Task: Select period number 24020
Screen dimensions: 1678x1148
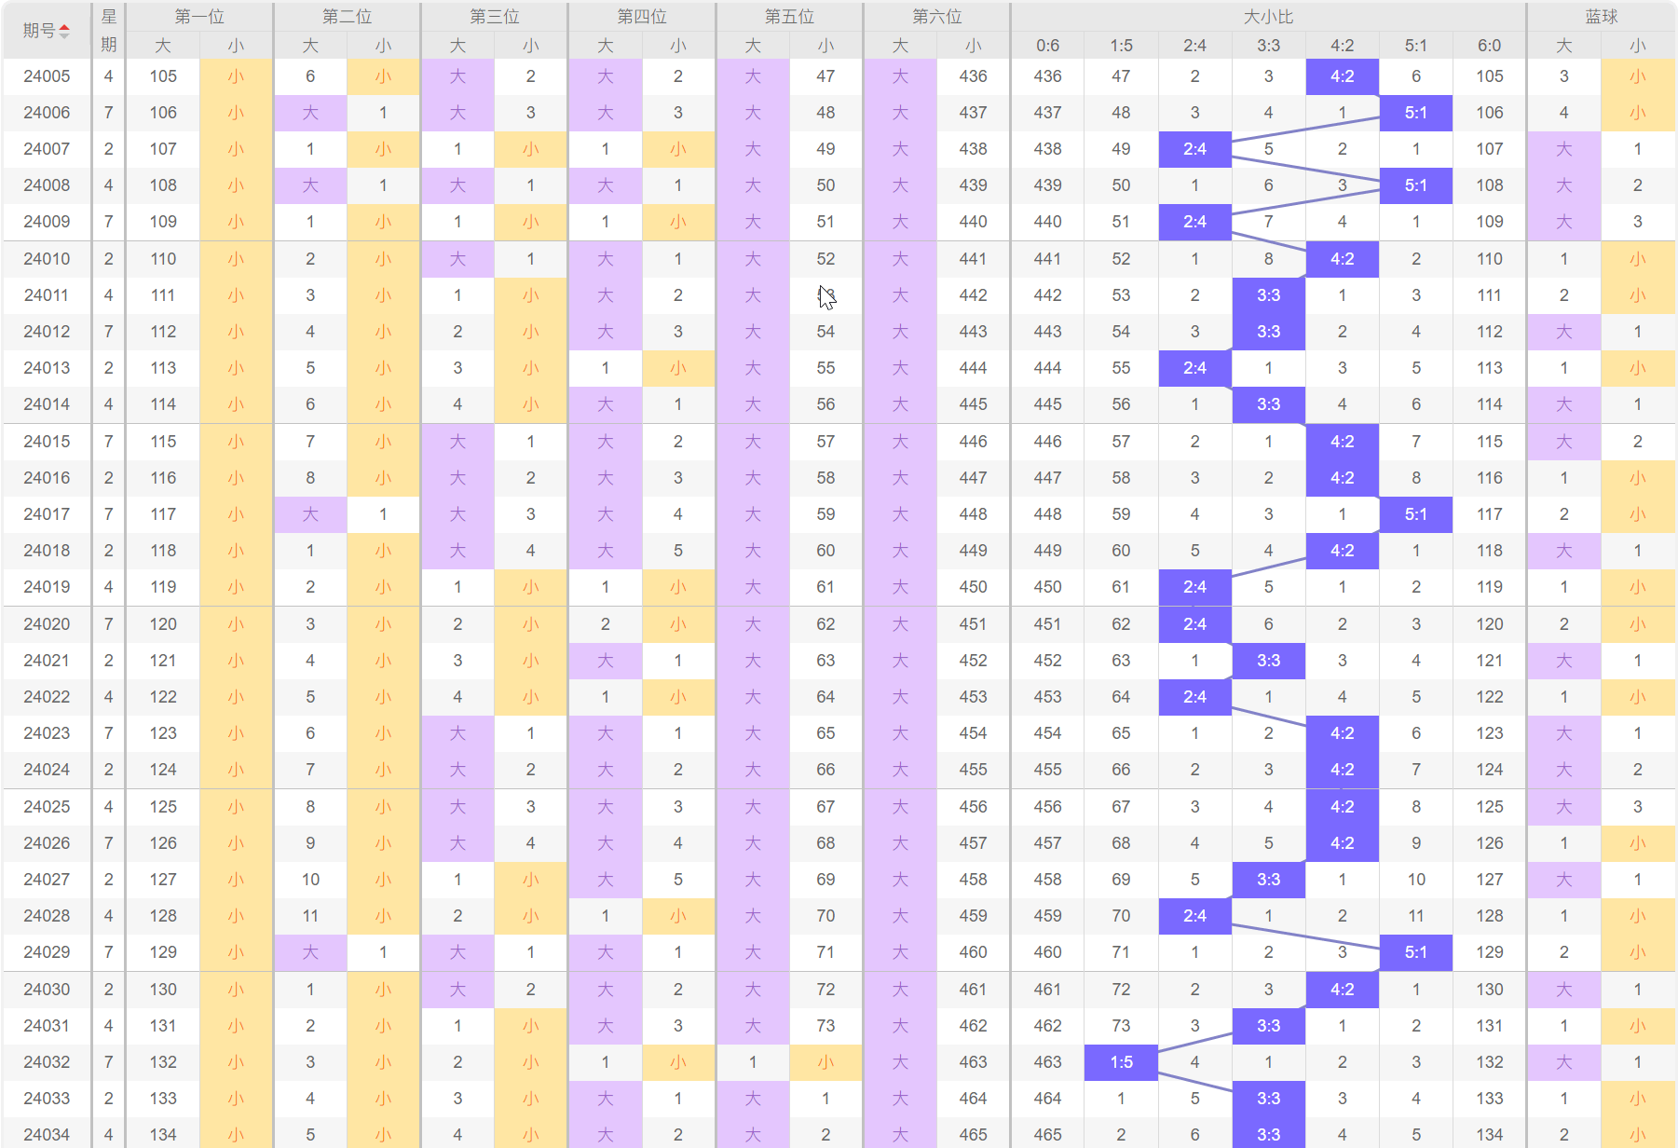Action: [x=47, y=624]
